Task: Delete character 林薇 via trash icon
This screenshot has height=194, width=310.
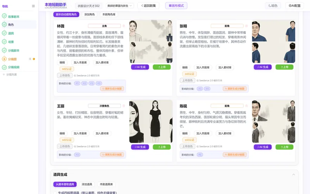Action: [x=124, y=26]
